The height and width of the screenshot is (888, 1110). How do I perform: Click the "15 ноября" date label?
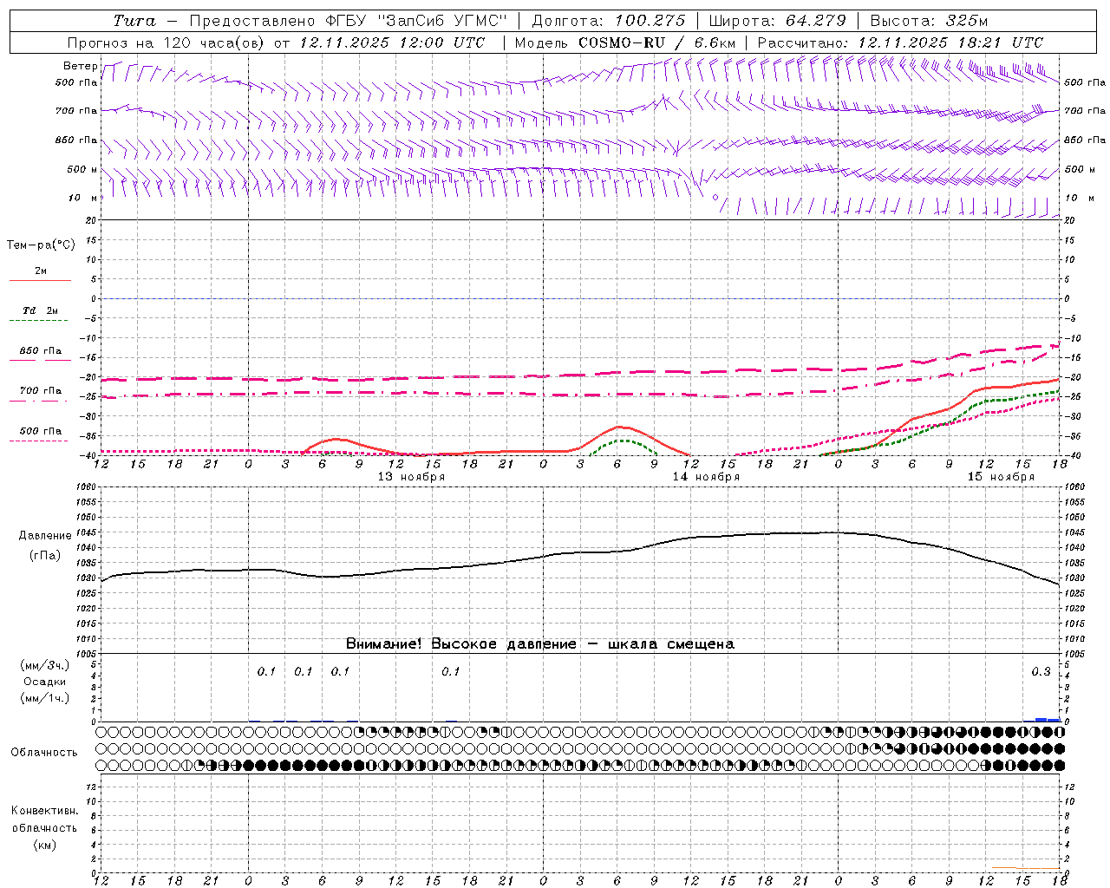[1001, 477]
